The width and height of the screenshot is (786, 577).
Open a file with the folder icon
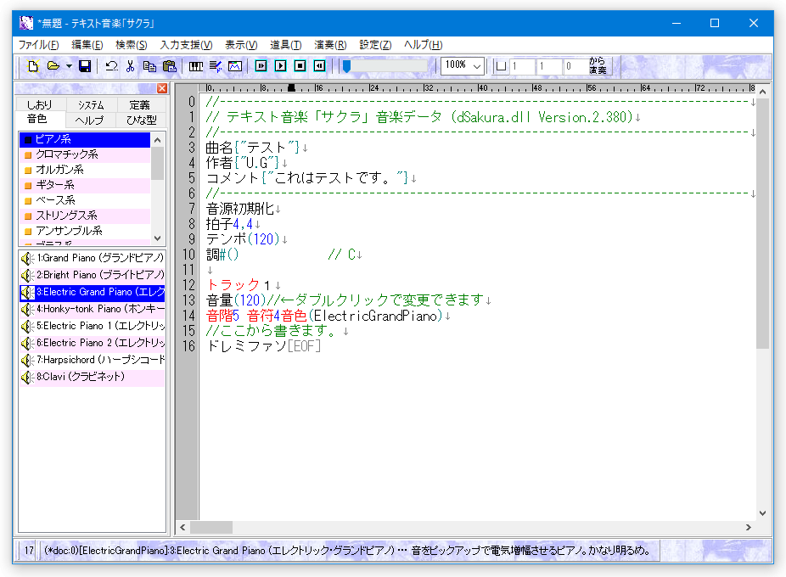(x=53, y=66)
